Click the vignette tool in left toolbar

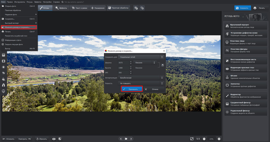4,61
